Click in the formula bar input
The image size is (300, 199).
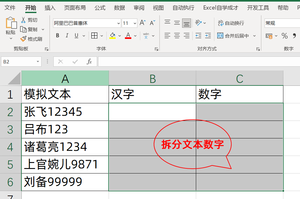pos(199,62)
